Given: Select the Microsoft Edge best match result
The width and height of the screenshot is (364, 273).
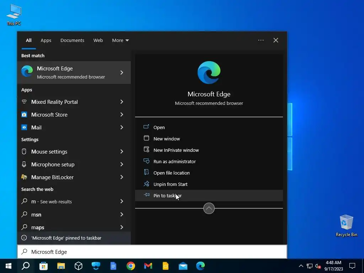Looking at the screenshot, I should 74,73.
